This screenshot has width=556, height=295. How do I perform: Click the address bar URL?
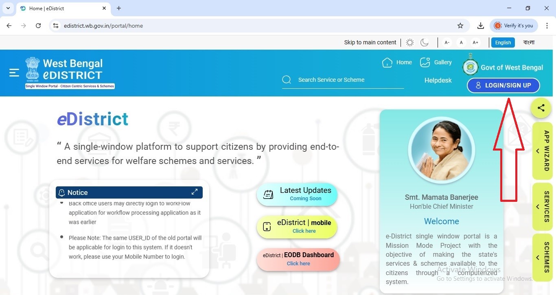103,26
